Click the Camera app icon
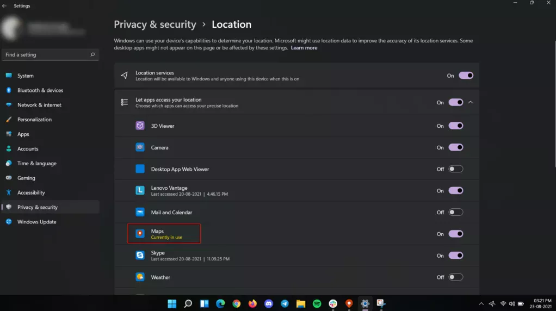The width and height of the screenshot is (556, 311). coord(140,147)
